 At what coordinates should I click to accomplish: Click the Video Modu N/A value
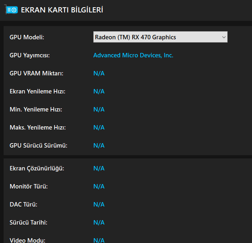click(x=99, y=240)
